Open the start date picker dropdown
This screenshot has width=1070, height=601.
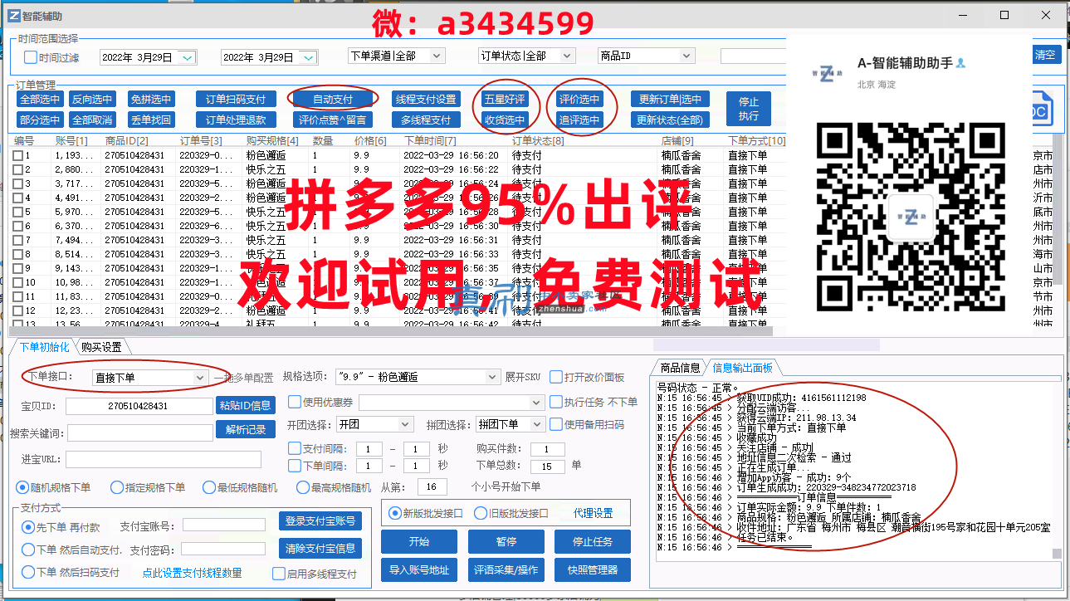coord(187,57)
